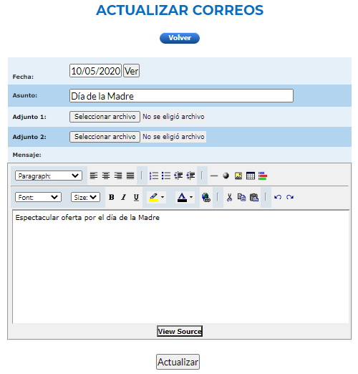This screenshot has height=374, width=358.
Task: Insert a numbered list
Action: click(154, 176)
